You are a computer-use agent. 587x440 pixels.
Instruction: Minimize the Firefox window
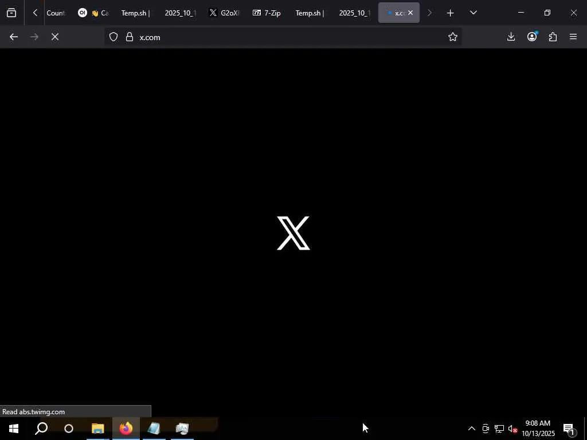[x=521, y=13]
